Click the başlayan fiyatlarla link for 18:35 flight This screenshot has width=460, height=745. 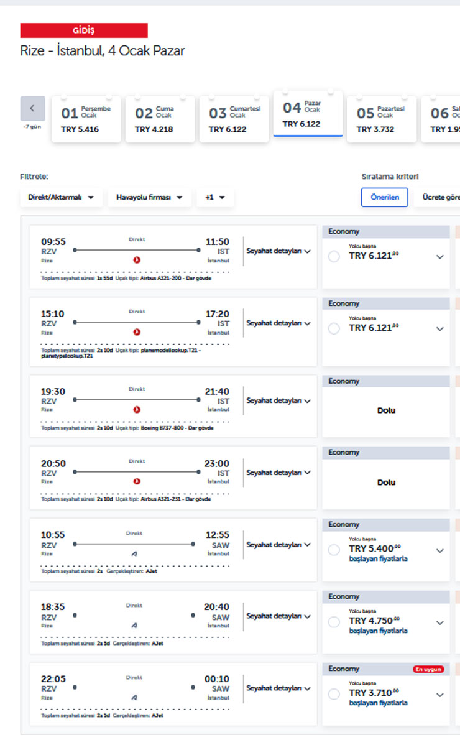click(x=379, y=631)
